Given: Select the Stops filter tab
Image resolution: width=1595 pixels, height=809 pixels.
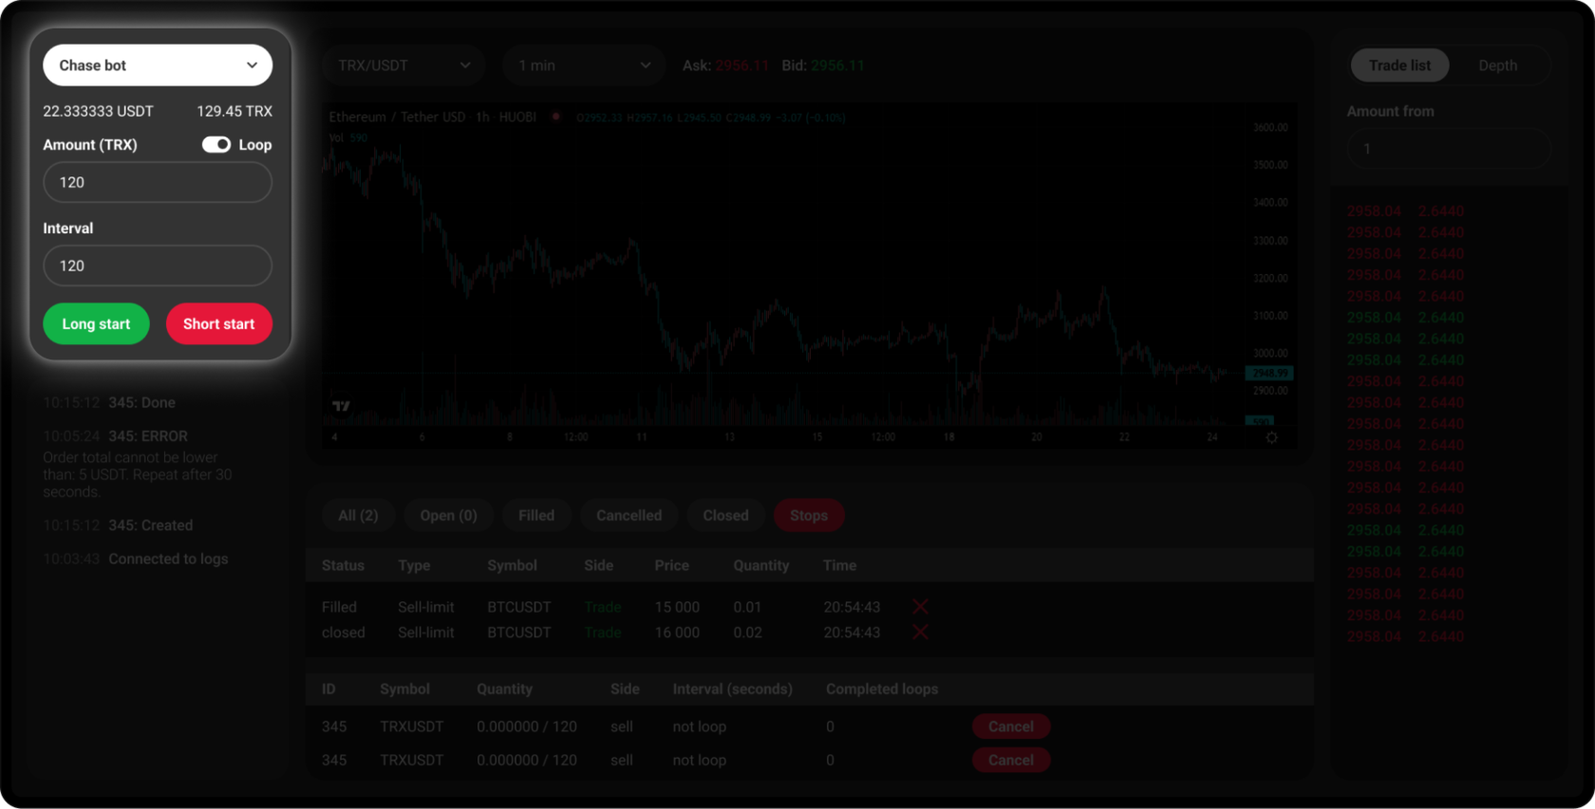Looking at the screenshot, I should 809,515.
